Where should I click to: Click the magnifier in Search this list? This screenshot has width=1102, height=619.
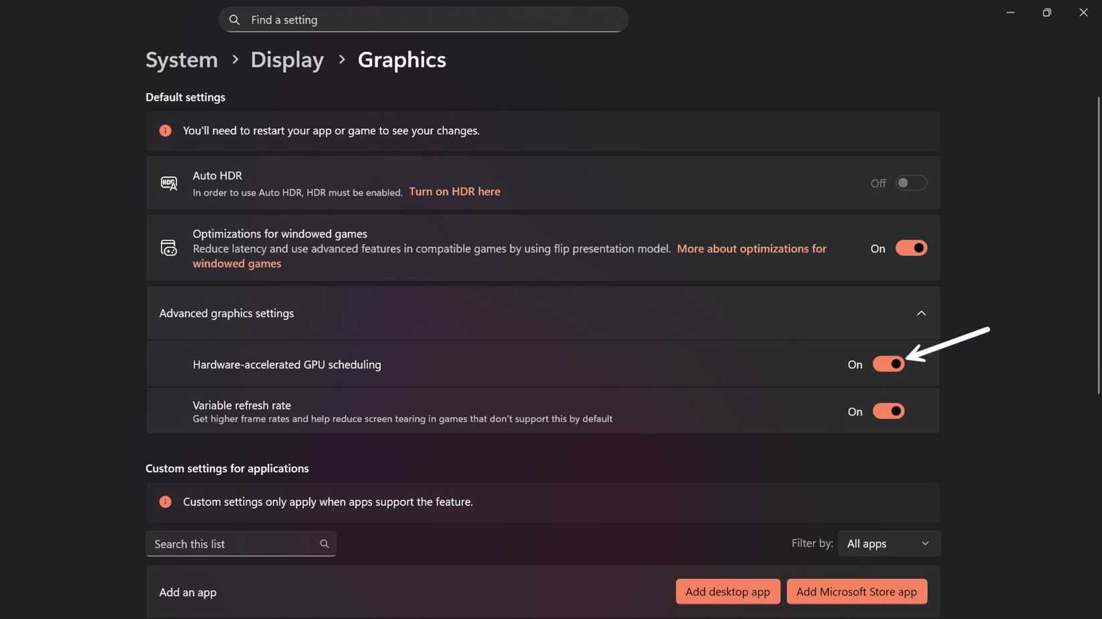tap(325, 544)
